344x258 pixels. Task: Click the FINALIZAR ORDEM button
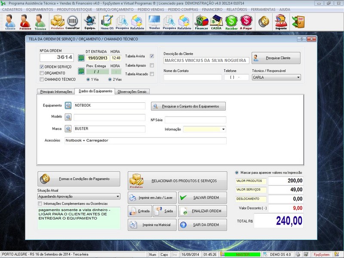[x=203, y=211]
